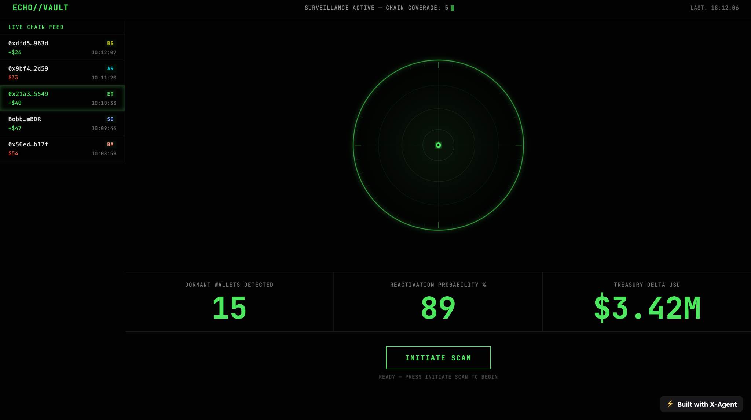
Task: Click the LIVE CHAIN FEED header
Action: click(x=36, y=27)
